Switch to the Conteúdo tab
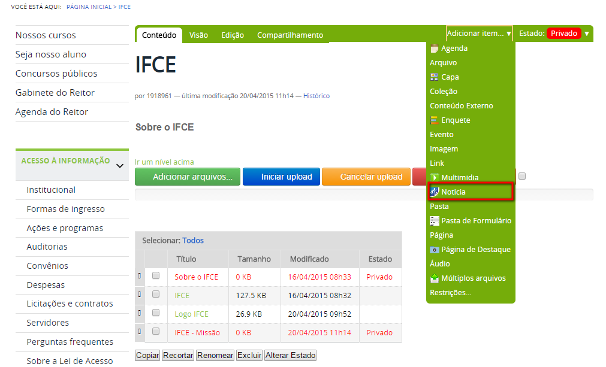The height and width of the screenshot is (367, 606). tap(159, 35)
